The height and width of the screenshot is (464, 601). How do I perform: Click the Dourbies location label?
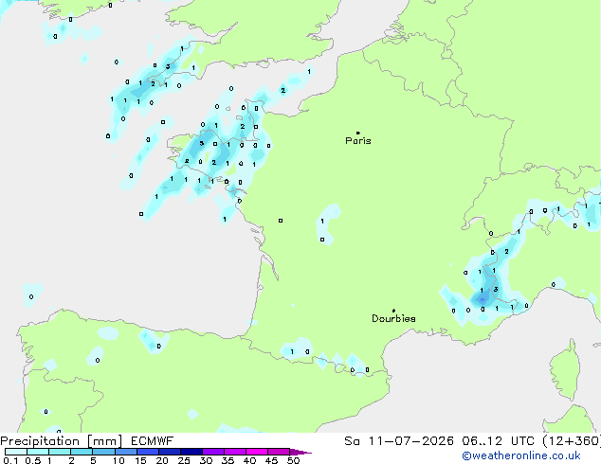tap(393, 318)
